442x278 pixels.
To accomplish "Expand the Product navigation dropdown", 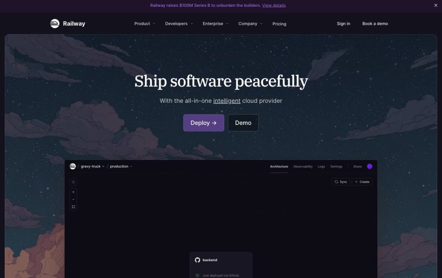I will [x=144, y=24].
